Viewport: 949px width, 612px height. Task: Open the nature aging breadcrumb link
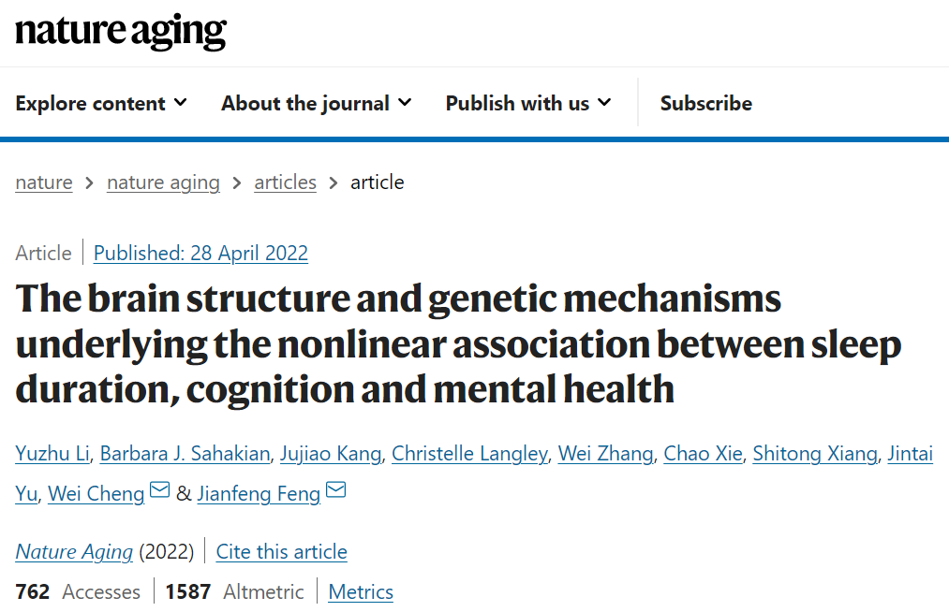pyautogui.click(x=163, y=182)
